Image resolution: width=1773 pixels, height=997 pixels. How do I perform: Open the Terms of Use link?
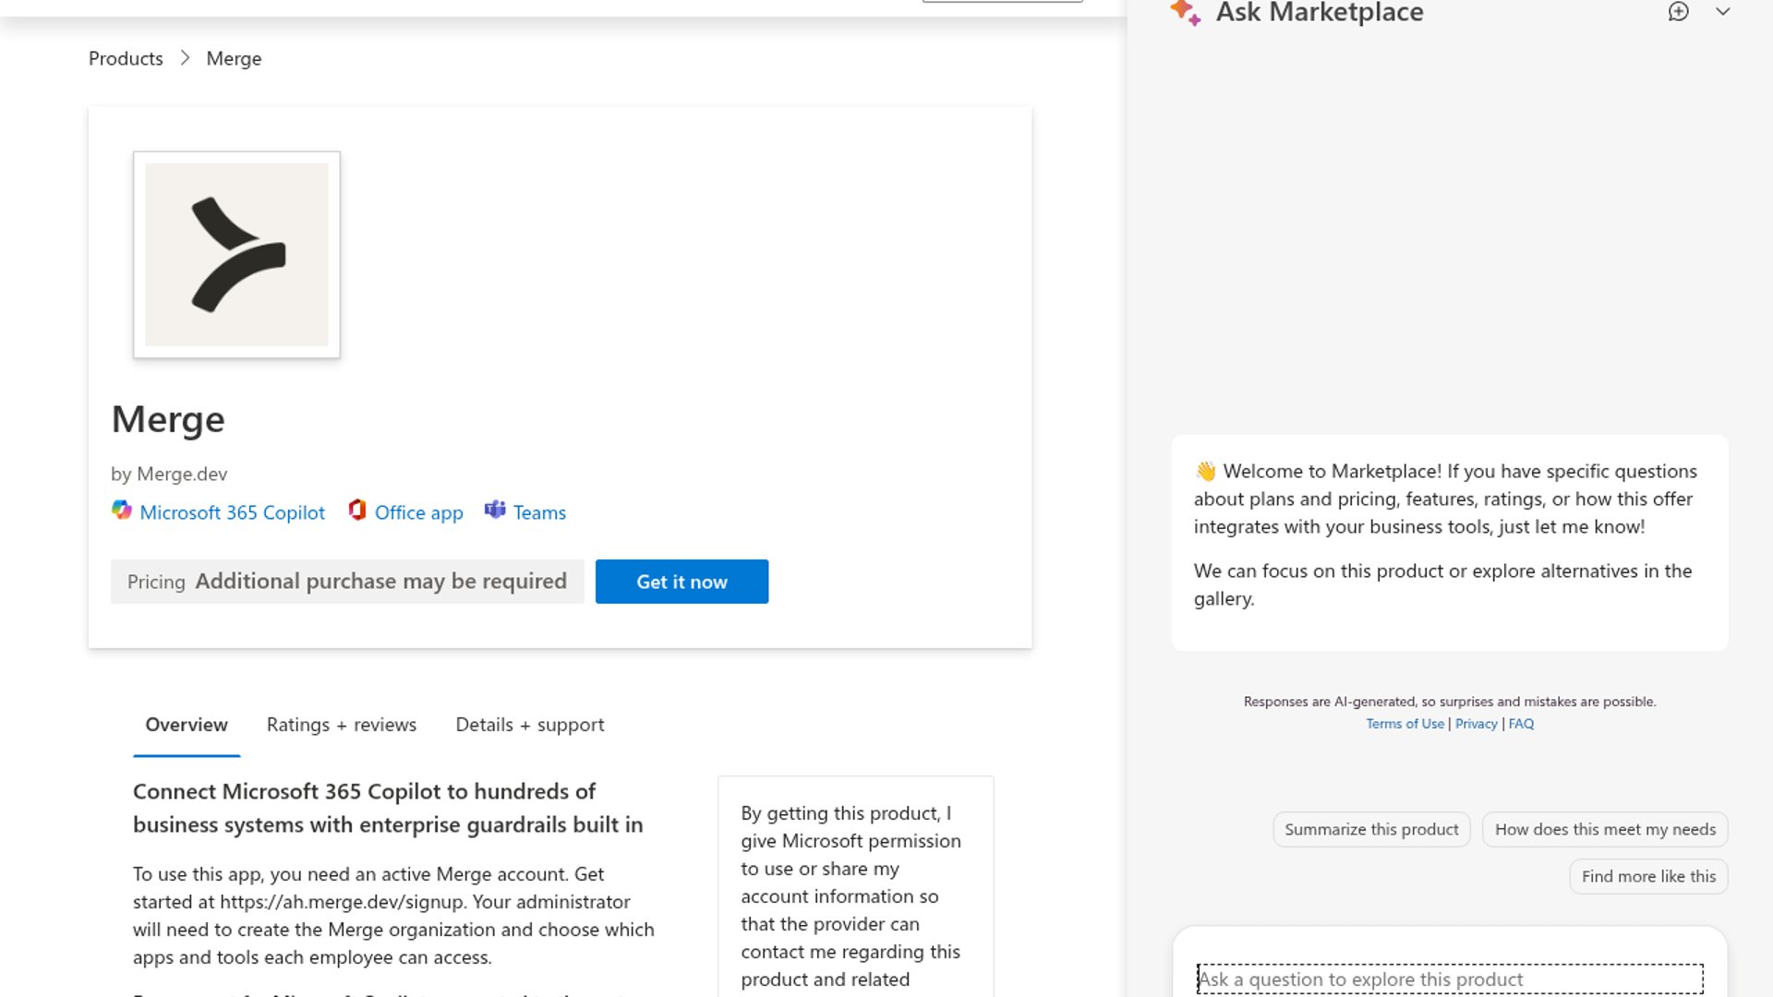(1405, 724)
